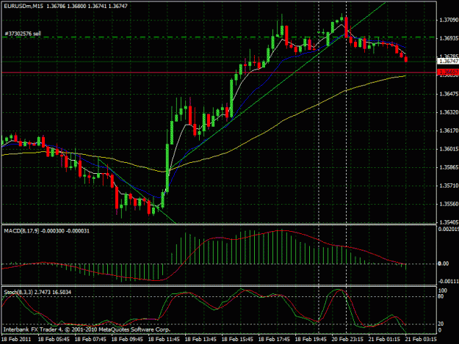
Task: Click the Stochastic 80 level label
Action: 441,296
